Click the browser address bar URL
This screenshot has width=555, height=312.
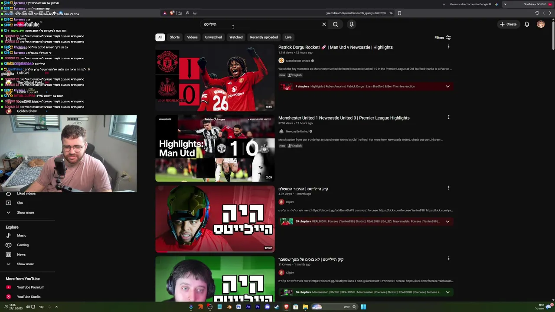coord(356,13)
